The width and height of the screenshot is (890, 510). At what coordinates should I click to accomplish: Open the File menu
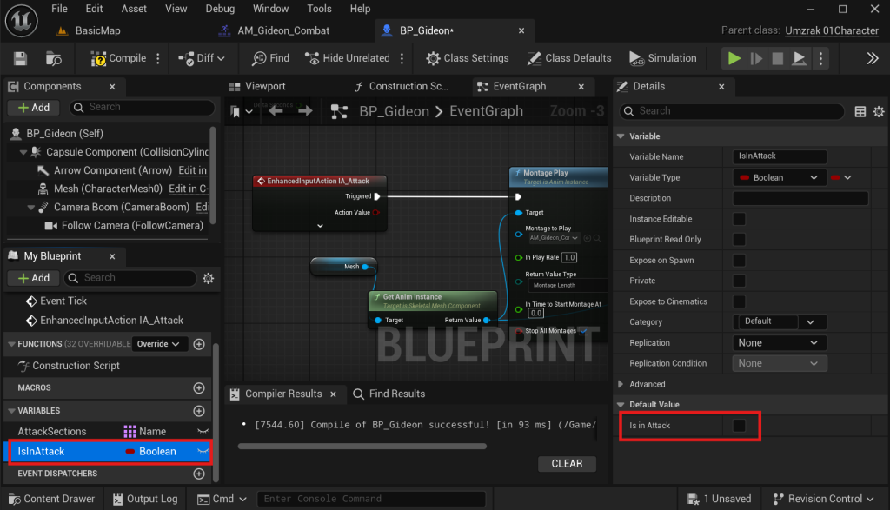point(59,9)
